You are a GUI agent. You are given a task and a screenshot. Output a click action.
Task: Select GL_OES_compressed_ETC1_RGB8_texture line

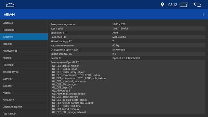[76, 75]
